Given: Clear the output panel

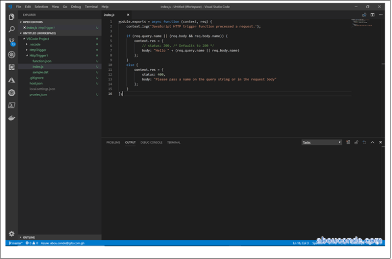Looking at the screenshot, I should pos(348,142).
